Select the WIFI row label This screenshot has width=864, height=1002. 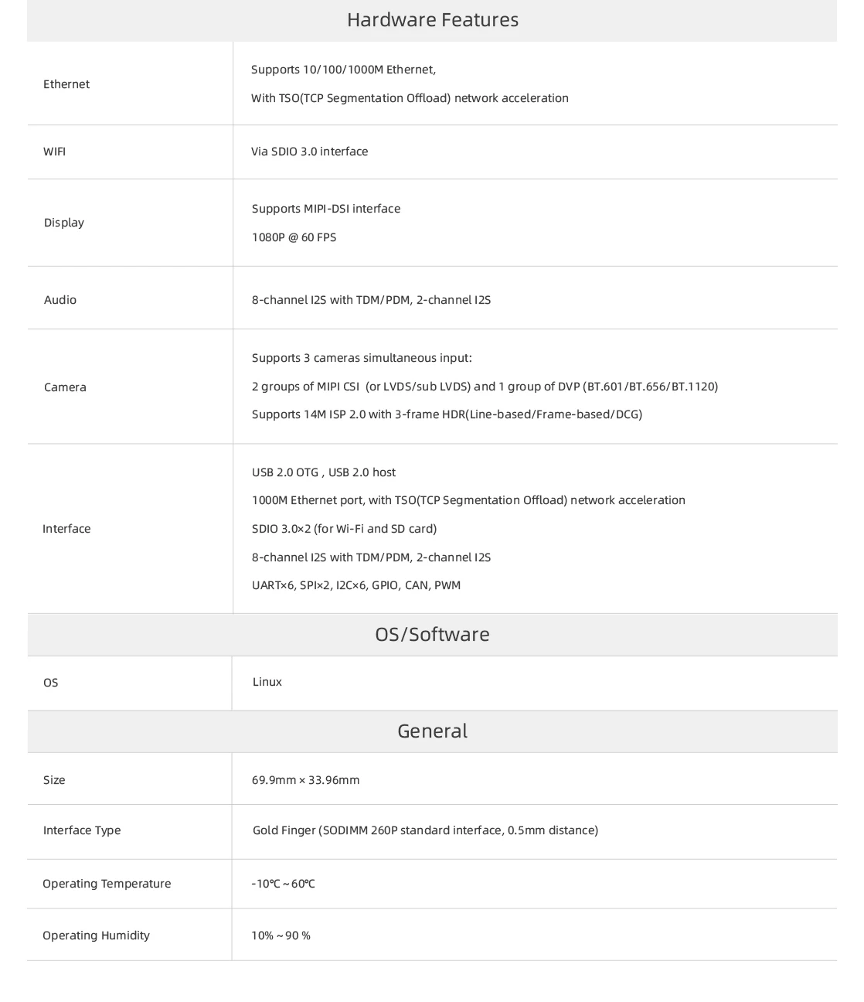(x=54, y=151)
